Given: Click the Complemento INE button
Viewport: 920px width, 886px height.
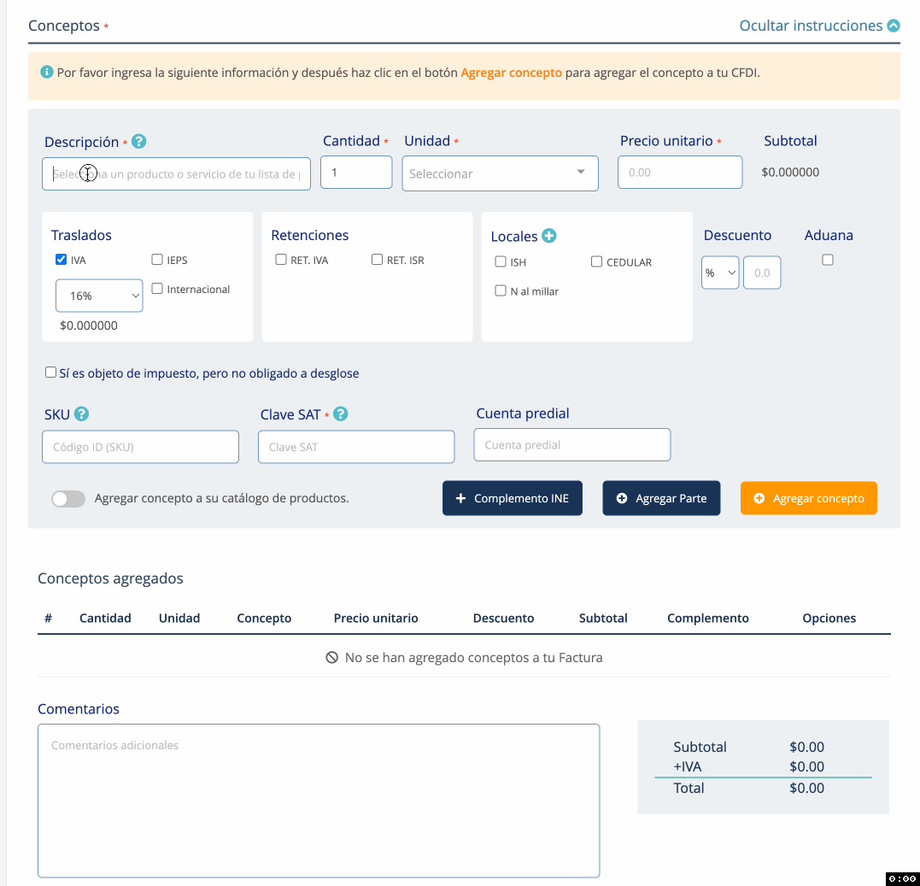Looking at the screenshot, I should click(512, 498).
